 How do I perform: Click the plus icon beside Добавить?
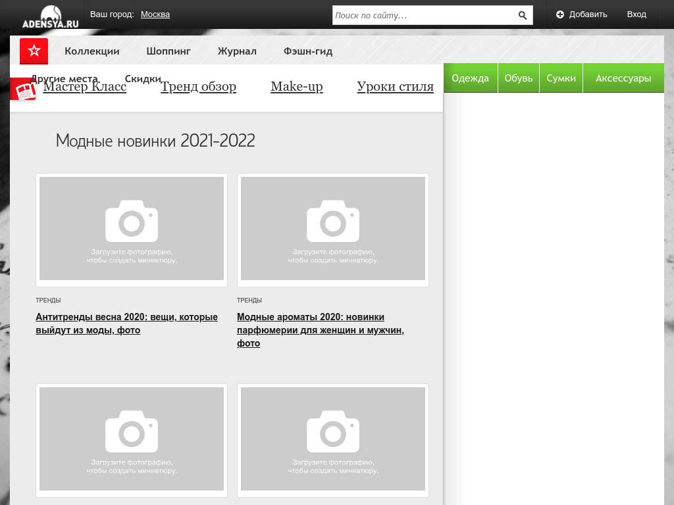coord(560,14)
